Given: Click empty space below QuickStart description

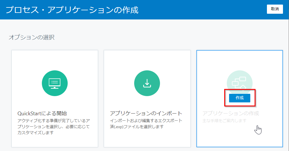Looking at the screenshot, I should click(55, 141).
